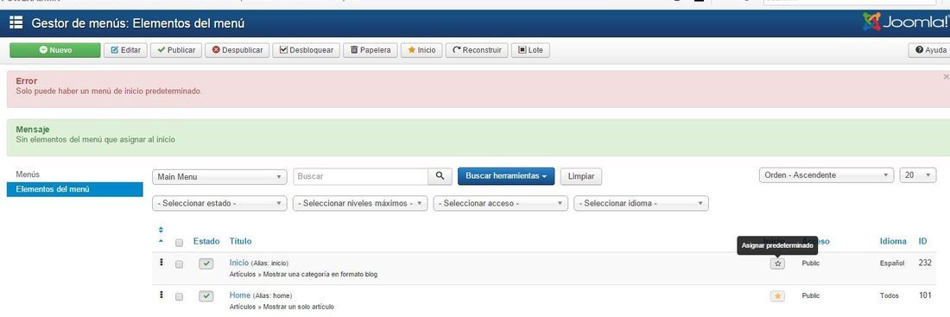Select Elementos del menú sidebar item
The height and width of the screenshot is (317, 950).
click(75, 190)
